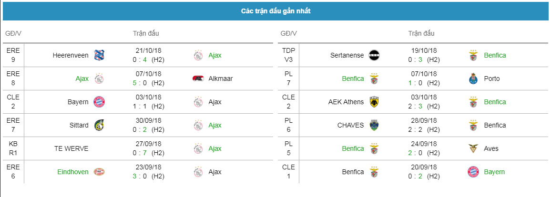Viewport: 551px width, 197px height.
Task: Click the Các trận đấu gần nhất header
Action: point(275,11)
